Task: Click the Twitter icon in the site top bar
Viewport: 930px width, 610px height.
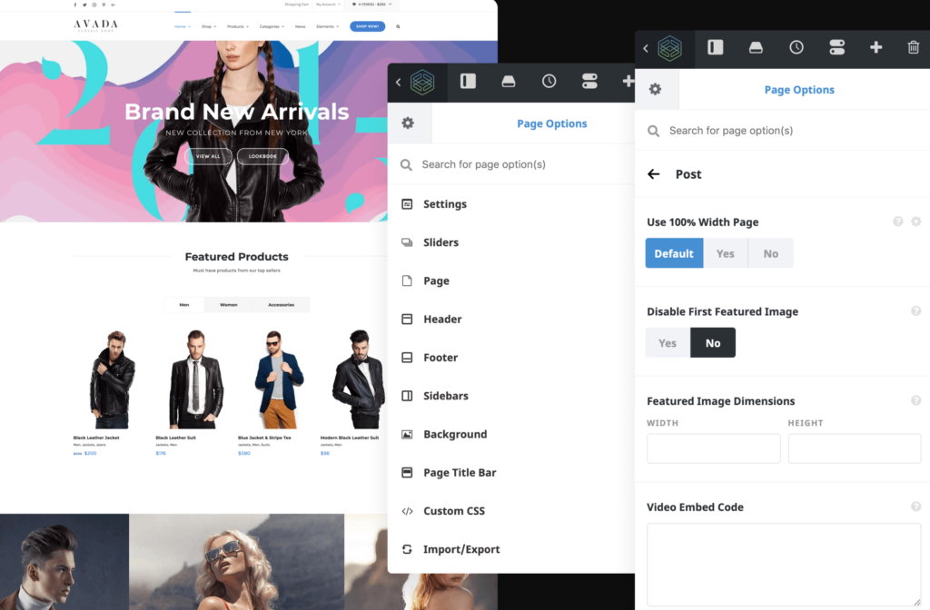Action: [84, 5]
